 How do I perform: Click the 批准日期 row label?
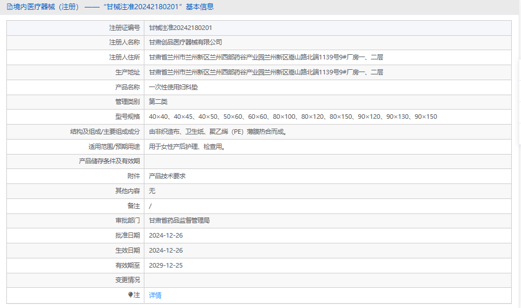pyautogui.click(x=128, y=235)
